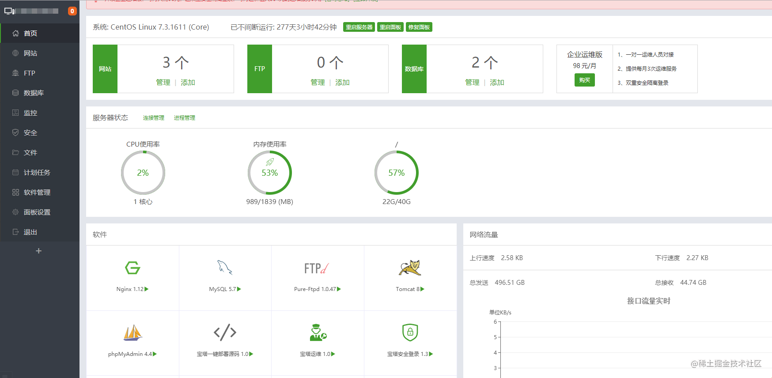This screenshot has width=772, height=378.
Task: Click the green FTP tile
Action: pos(260,69)
